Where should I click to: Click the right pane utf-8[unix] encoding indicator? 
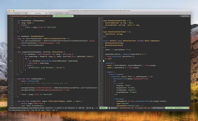[158, 108]
